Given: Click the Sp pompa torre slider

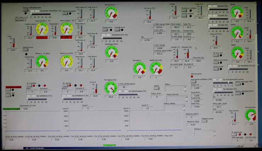Looking at the screenshot, I should [x=112, y=38].
